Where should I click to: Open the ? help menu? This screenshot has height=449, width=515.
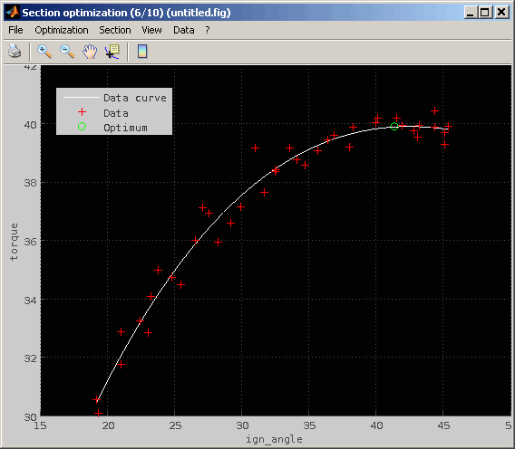click(208, 30)
